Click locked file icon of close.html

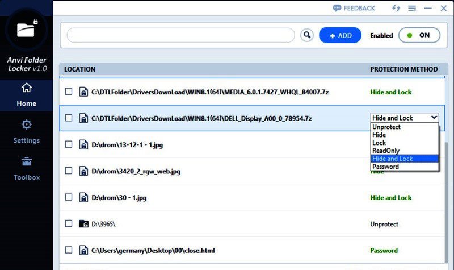click(83, 250)
